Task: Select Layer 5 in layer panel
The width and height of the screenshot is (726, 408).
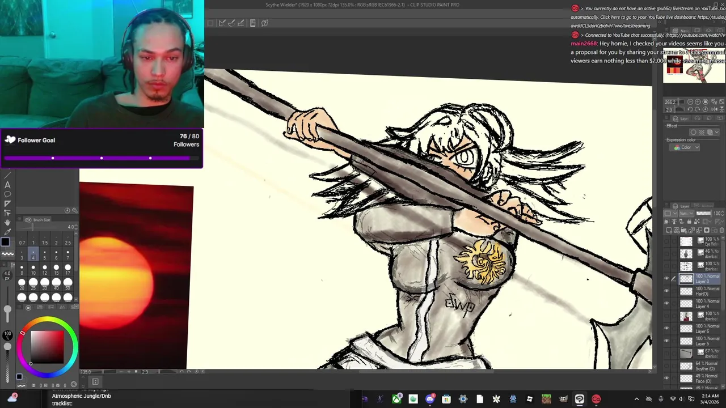Action: [x=701, y=341]
